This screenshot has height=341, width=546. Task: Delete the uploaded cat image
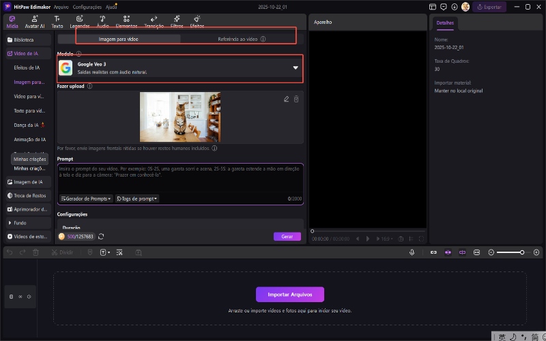296,100
